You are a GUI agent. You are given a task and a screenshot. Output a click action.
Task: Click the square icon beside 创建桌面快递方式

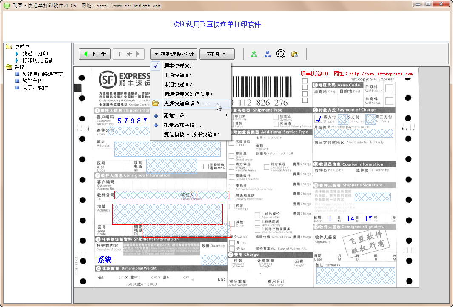pyautogui.click(x=17, y=74)
